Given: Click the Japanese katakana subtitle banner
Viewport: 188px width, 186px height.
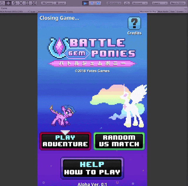Looking at the screenshot, I should pos(92,63).
